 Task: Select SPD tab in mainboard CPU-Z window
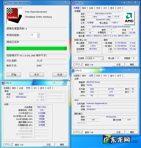pos(105,76)
